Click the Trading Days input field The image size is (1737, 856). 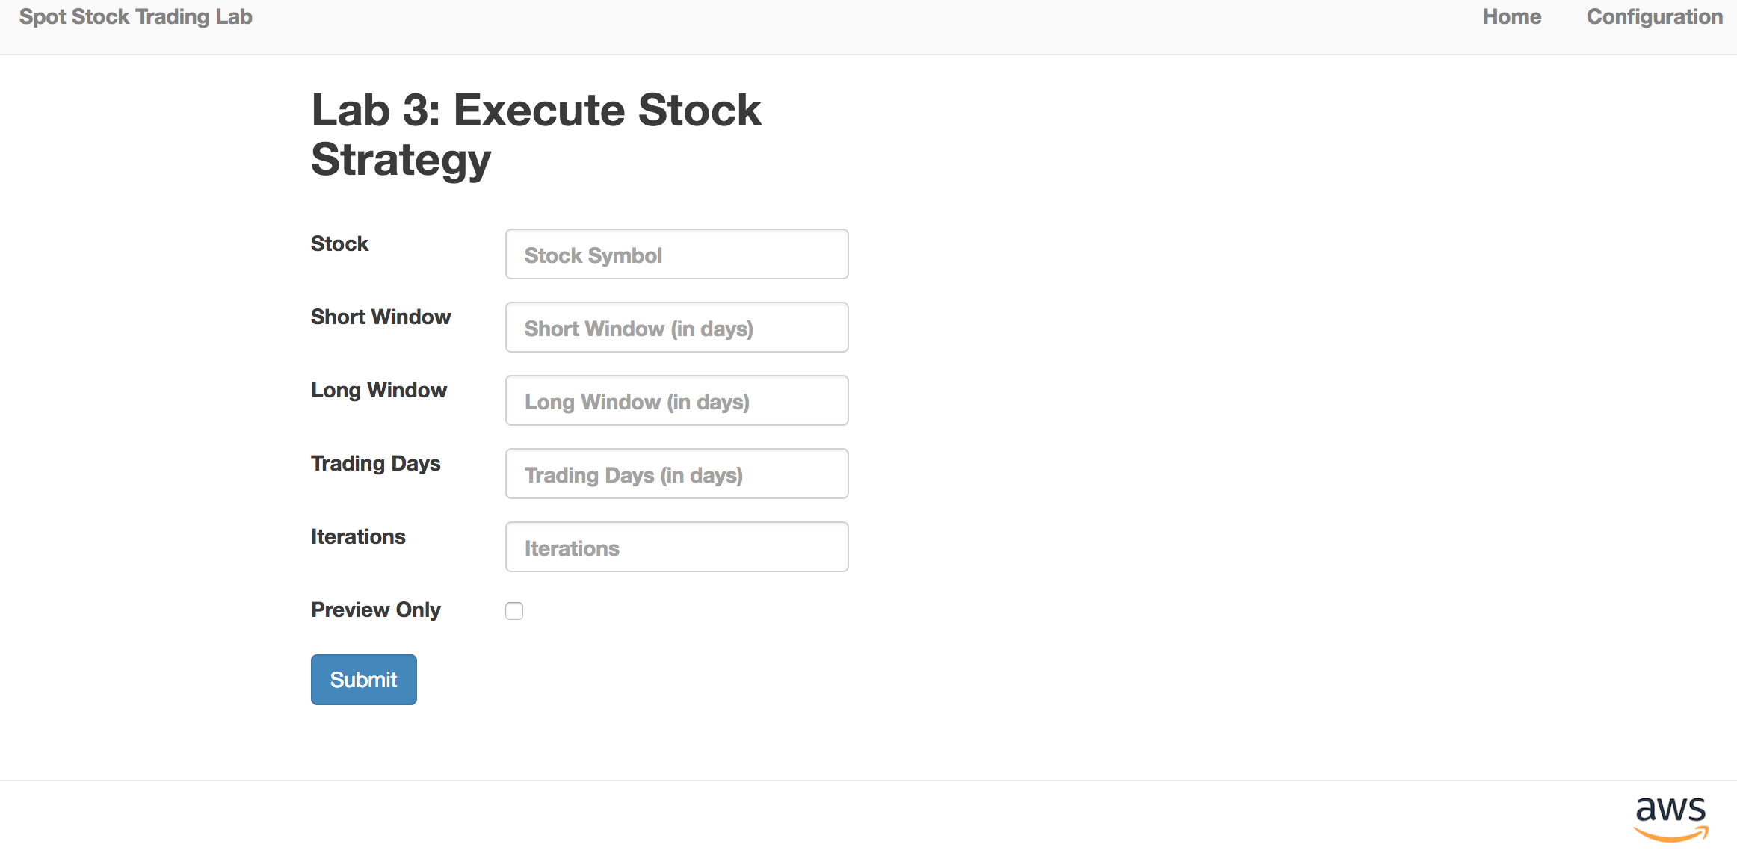(677, 474)
